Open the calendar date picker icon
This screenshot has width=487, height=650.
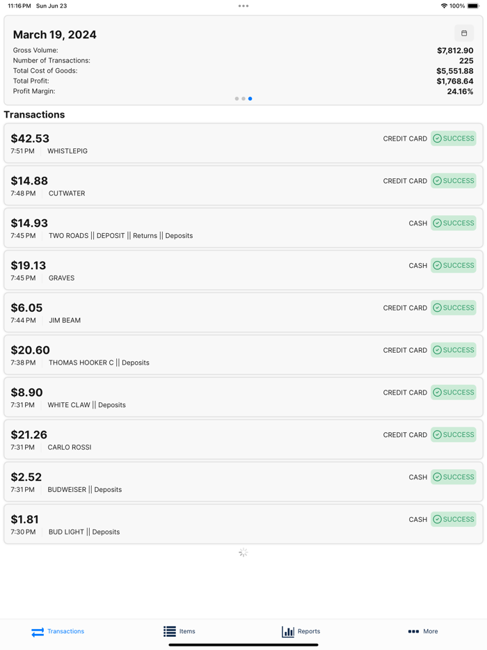coord(463,33)
